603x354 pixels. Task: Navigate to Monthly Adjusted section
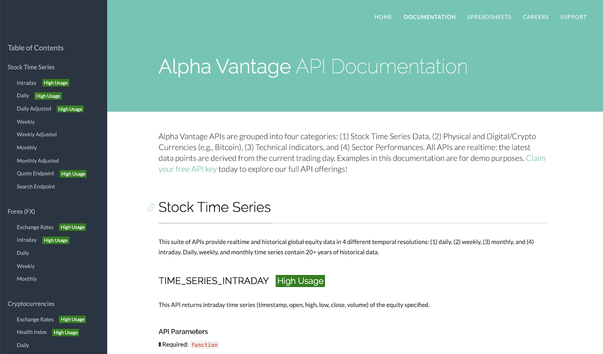[38, 161]
